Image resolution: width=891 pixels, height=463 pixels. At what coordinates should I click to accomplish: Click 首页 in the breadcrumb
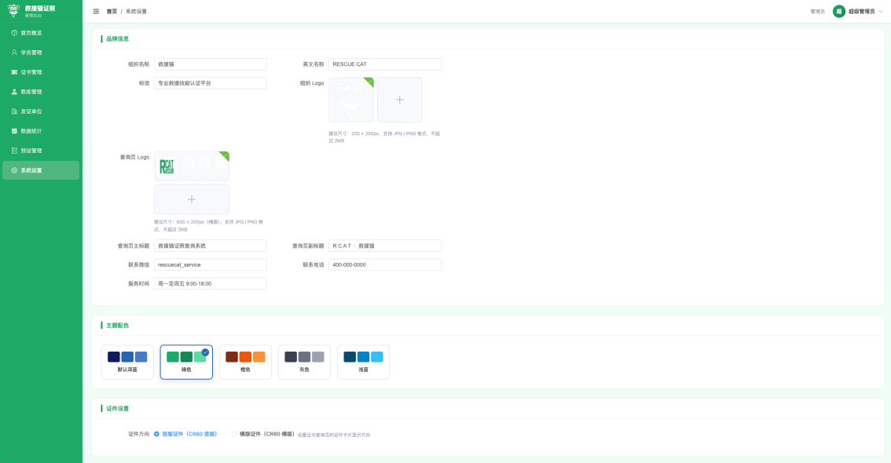[112, 12]
